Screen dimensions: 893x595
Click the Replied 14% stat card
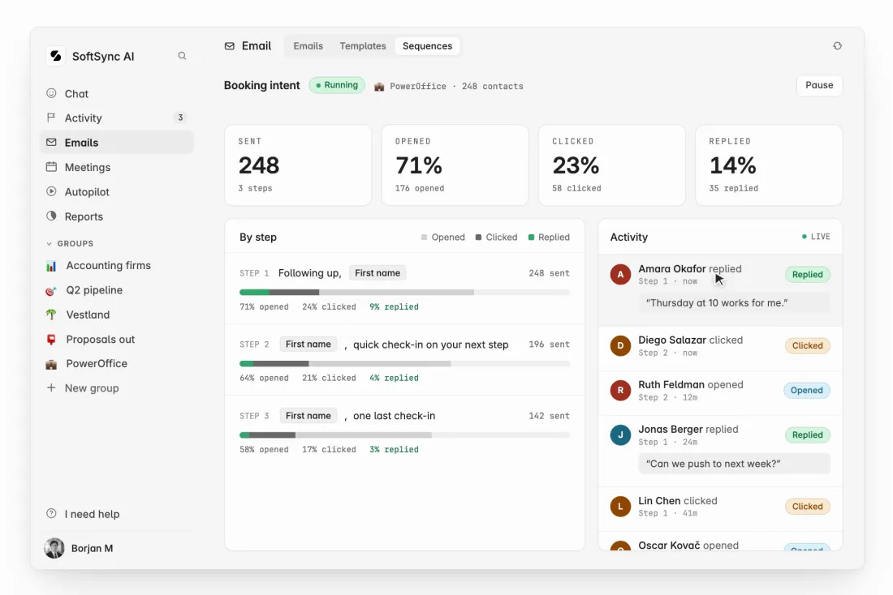[769, 165]
